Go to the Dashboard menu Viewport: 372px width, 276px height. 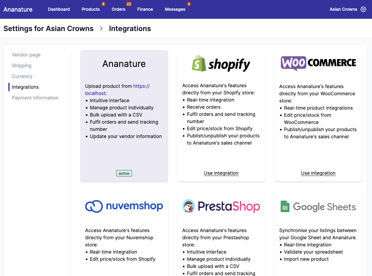pyautogui.click(x=59, y=9)
